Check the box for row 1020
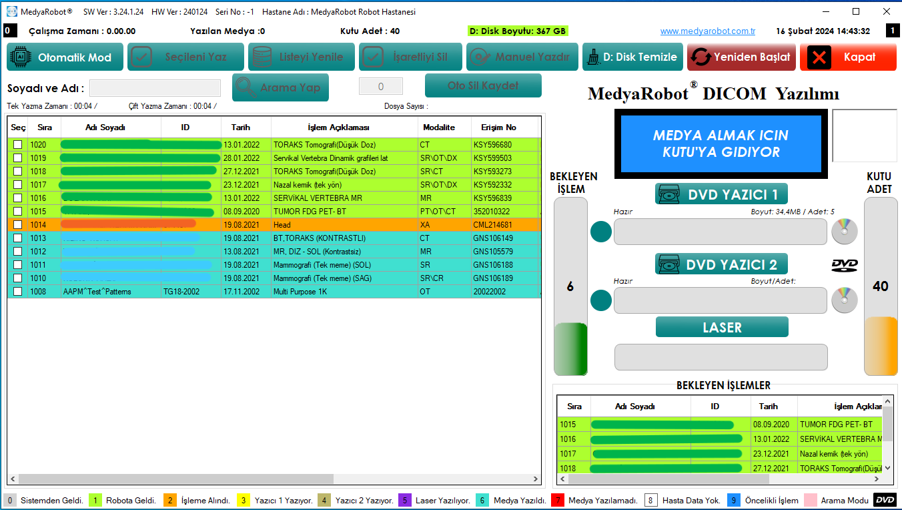Image resolution: width=902 pixels, height=510 pixels. tap(18, 145)
